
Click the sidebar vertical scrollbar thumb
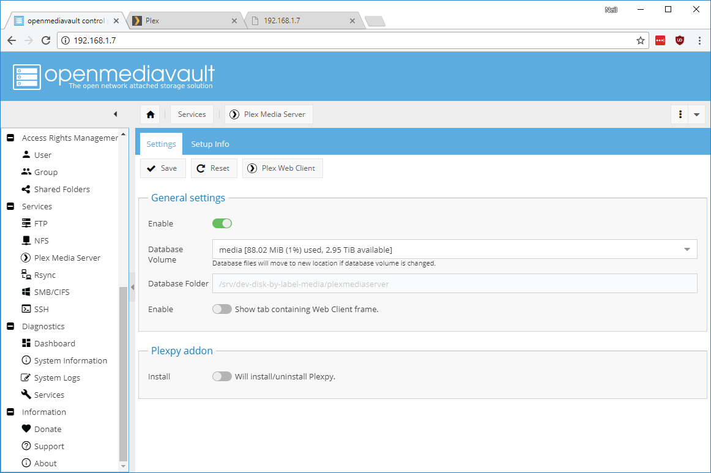coord(123,374)
